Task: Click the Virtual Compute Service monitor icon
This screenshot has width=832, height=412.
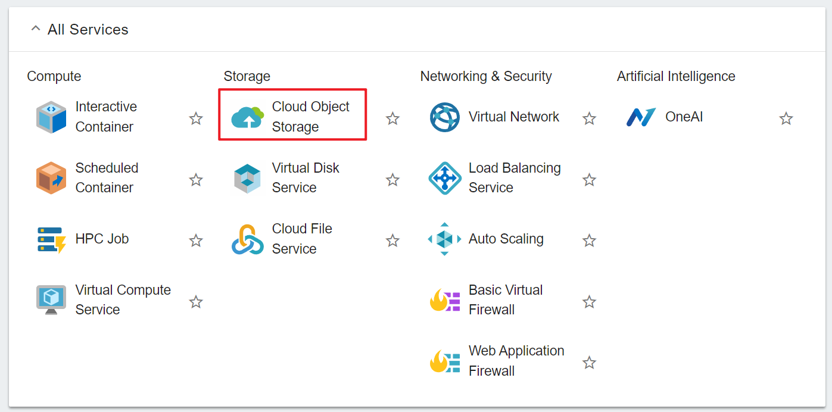Action: 51,300
